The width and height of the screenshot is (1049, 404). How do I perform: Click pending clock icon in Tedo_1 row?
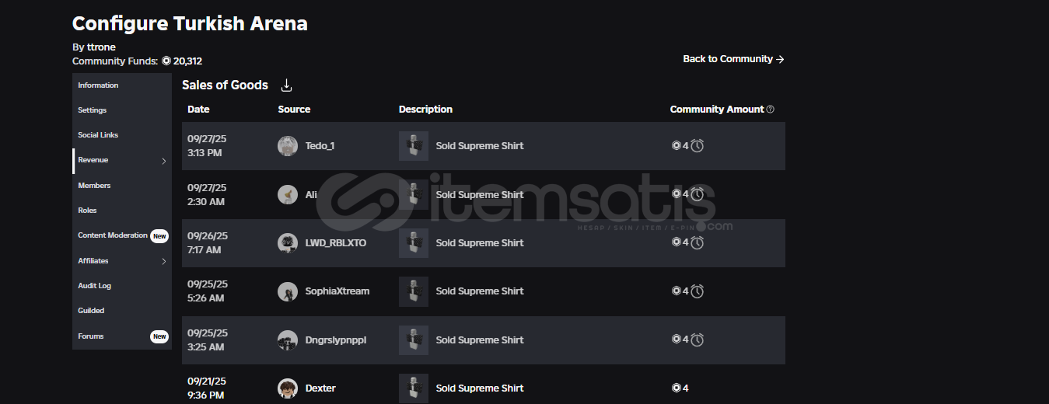[698, 145]
